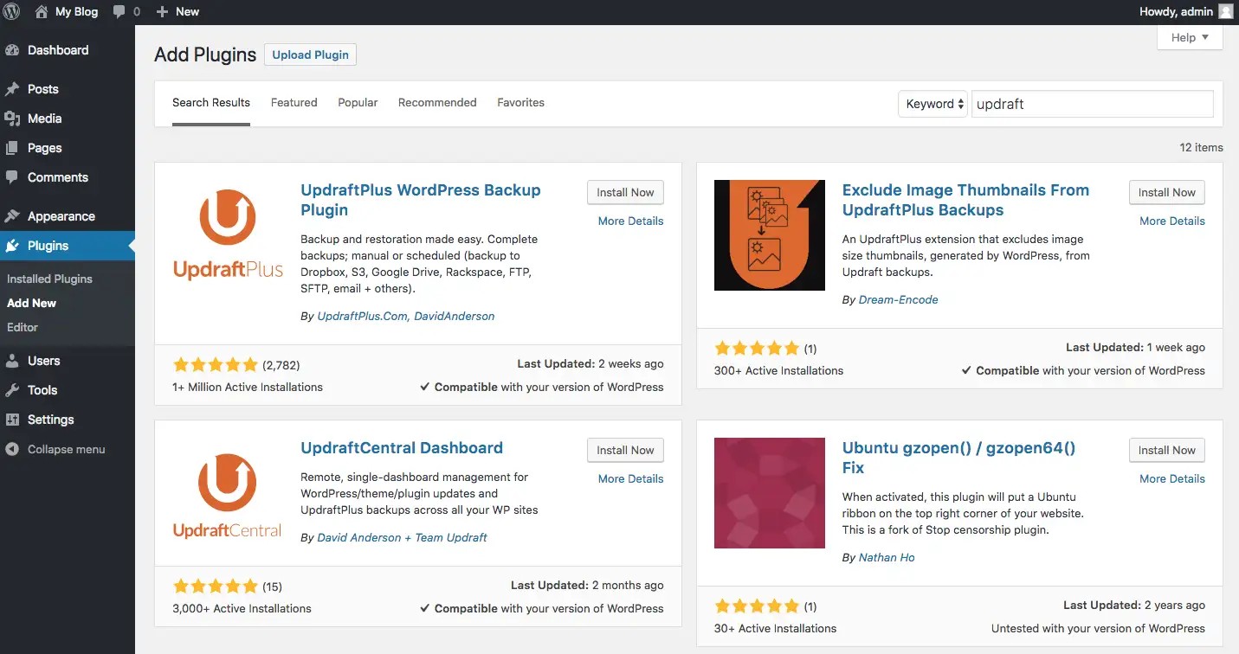Open the comments bubble icon in admin bar
The image size is (1239, 654).
pyautogui.click(x=119, y=12)
